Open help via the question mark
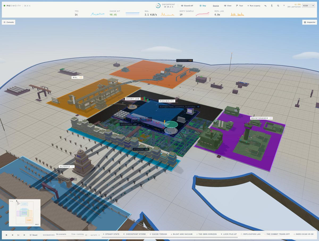319x241 pixels. [x=284, y=6]
